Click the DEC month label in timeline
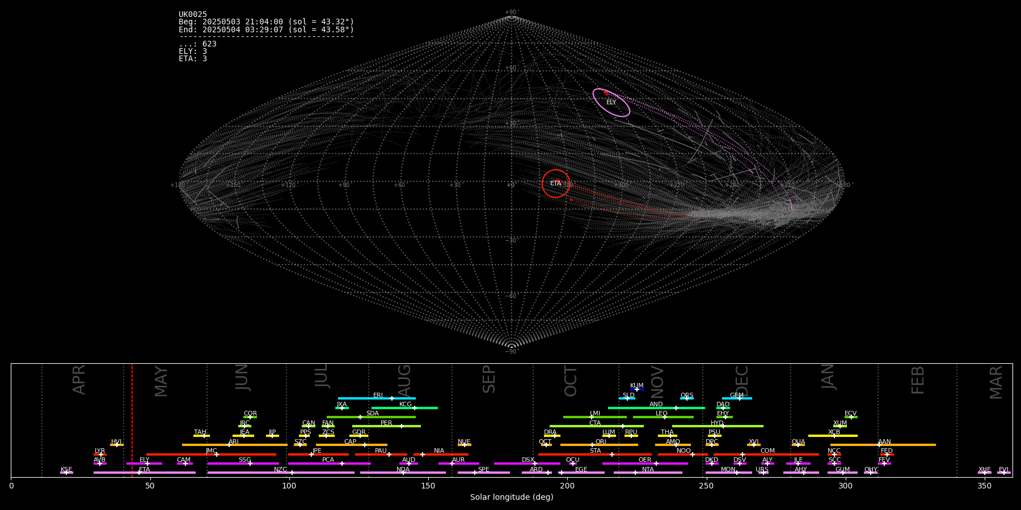This screenshot has width=1021, height=510. pyautogui.click(x=742, y=381)
